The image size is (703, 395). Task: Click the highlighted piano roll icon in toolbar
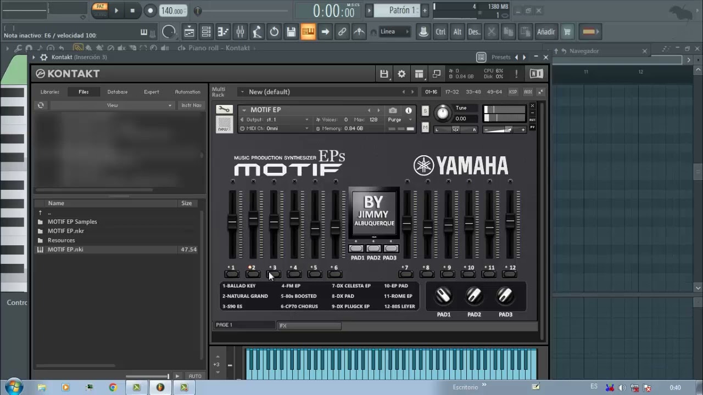click(308, 32)
